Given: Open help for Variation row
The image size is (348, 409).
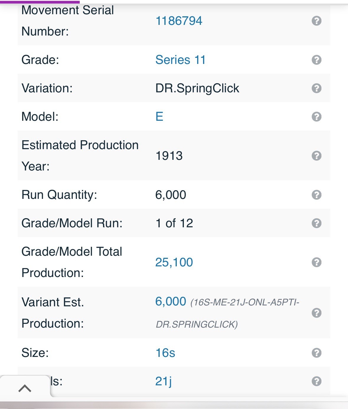Looking at the screenshot, I should (316, 88).
